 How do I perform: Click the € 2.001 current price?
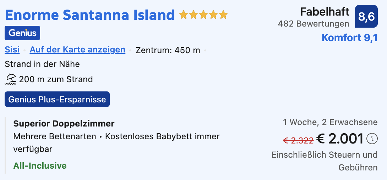pyautogui.click(x=340, y=139)
